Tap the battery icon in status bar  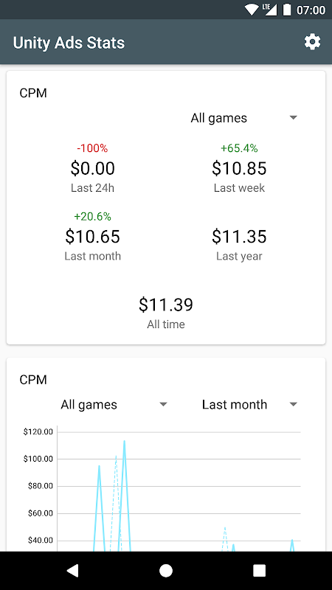[287, 10]
